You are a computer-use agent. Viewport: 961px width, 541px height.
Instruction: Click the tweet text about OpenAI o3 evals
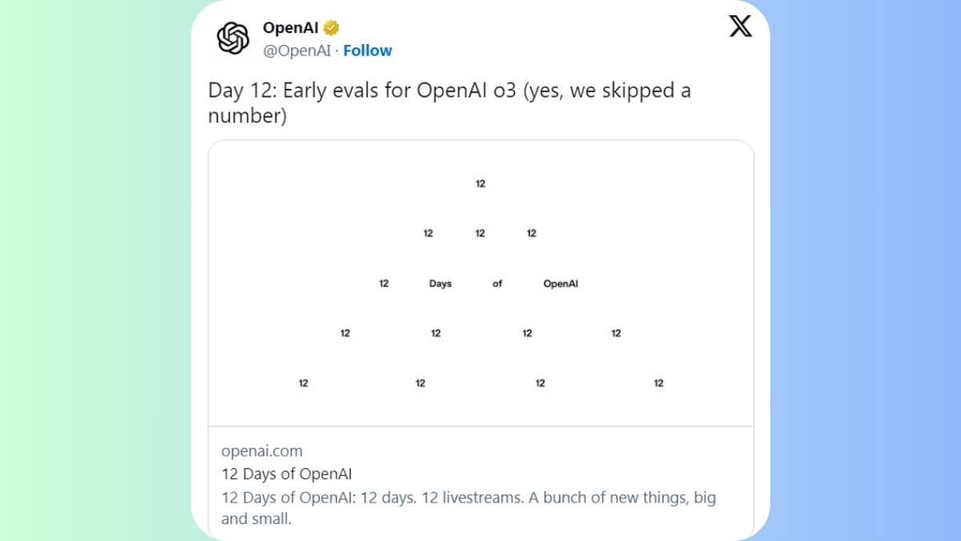(x=449, y=103)
